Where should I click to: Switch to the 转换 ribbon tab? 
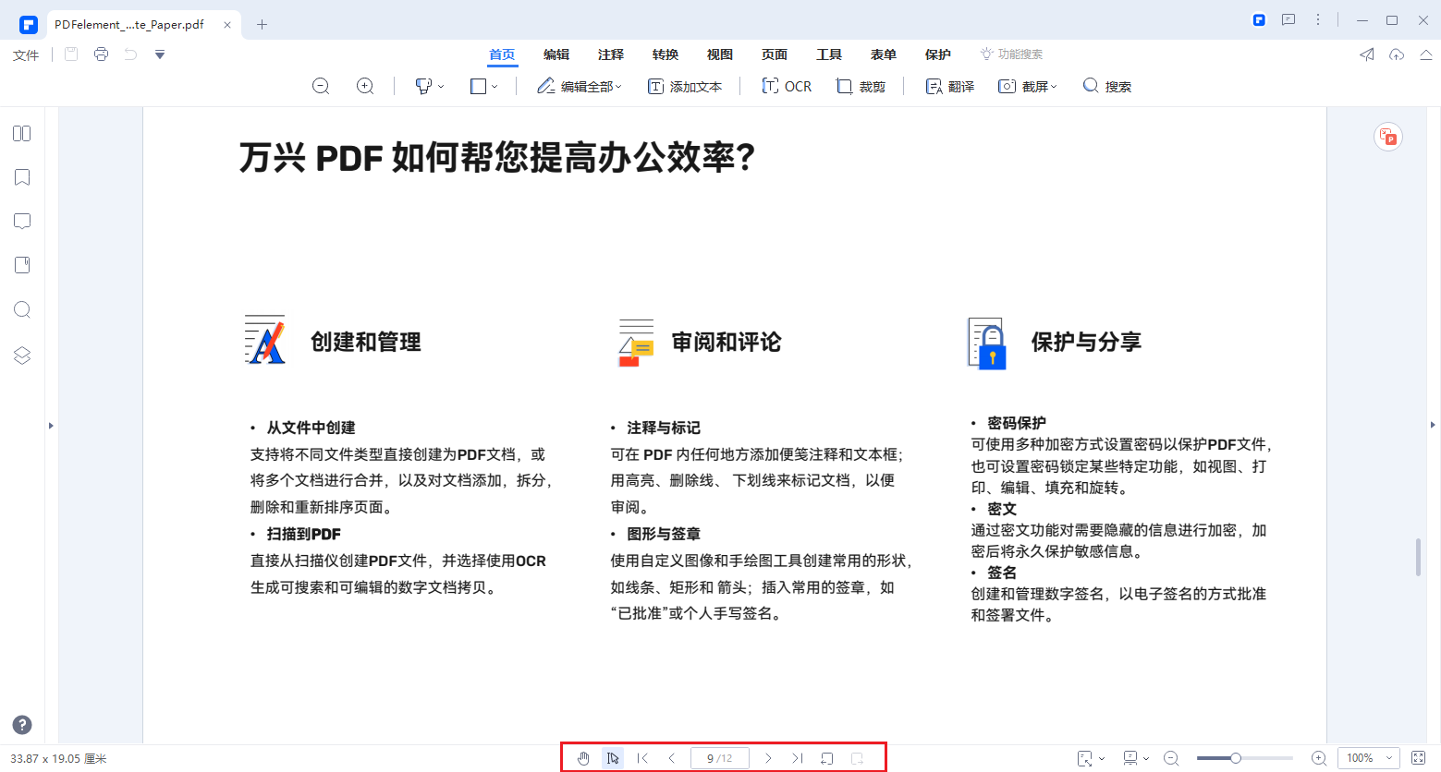pyautogui.click(x=665, y=54)
